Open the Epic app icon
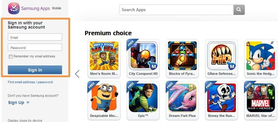 click(x=143, y=98)
